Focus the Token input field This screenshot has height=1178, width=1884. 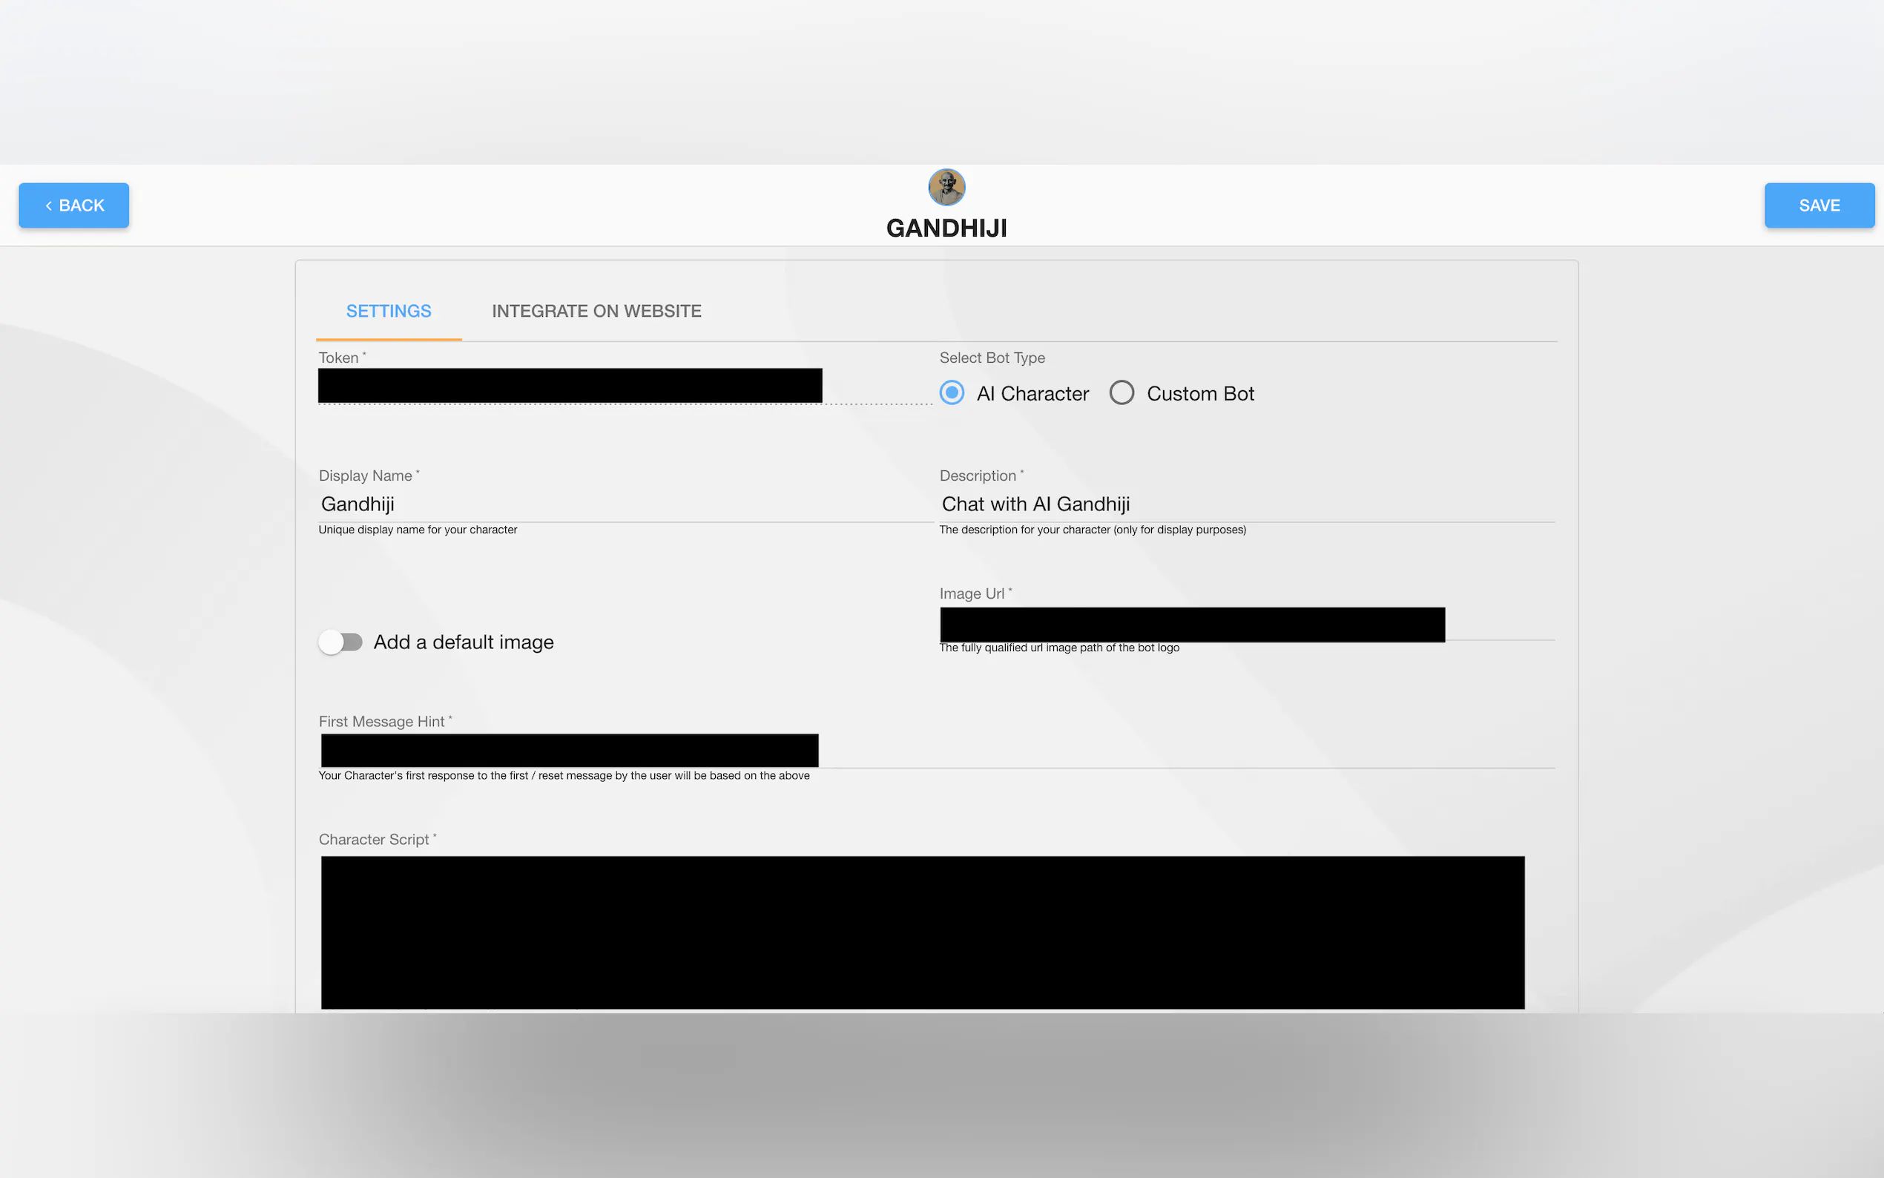coord(570,386)
